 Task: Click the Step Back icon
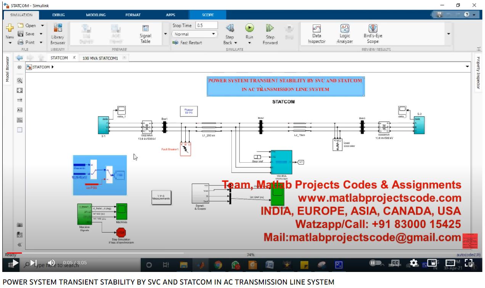click(230, 28)
